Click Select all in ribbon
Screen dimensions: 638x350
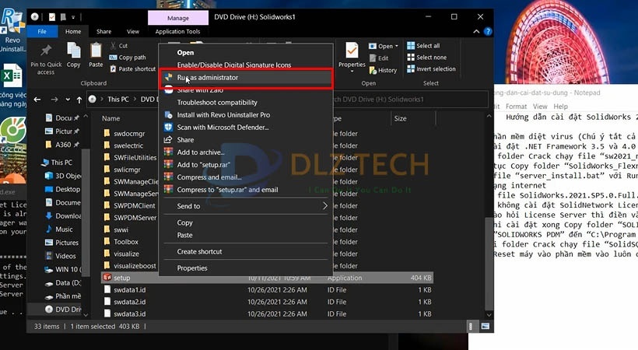pos(423,46)
